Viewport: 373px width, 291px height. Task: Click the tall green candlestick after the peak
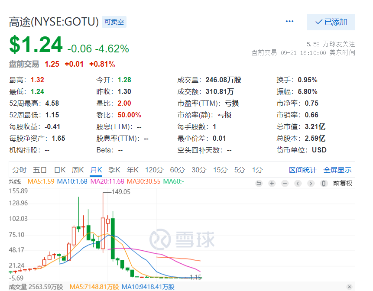point(113,239)
